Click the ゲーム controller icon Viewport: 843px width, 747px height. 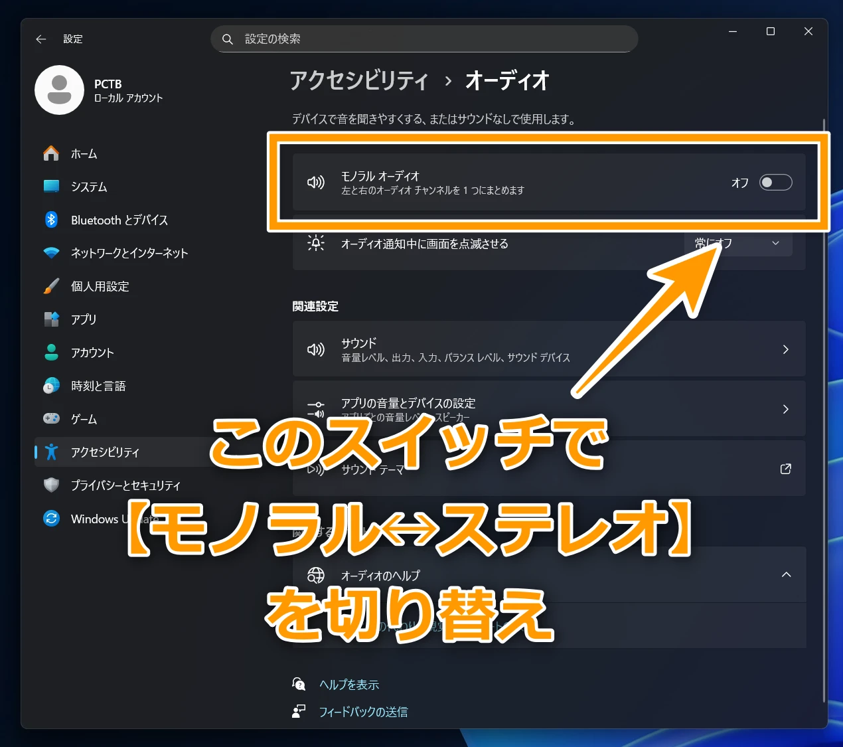point(51,419)
